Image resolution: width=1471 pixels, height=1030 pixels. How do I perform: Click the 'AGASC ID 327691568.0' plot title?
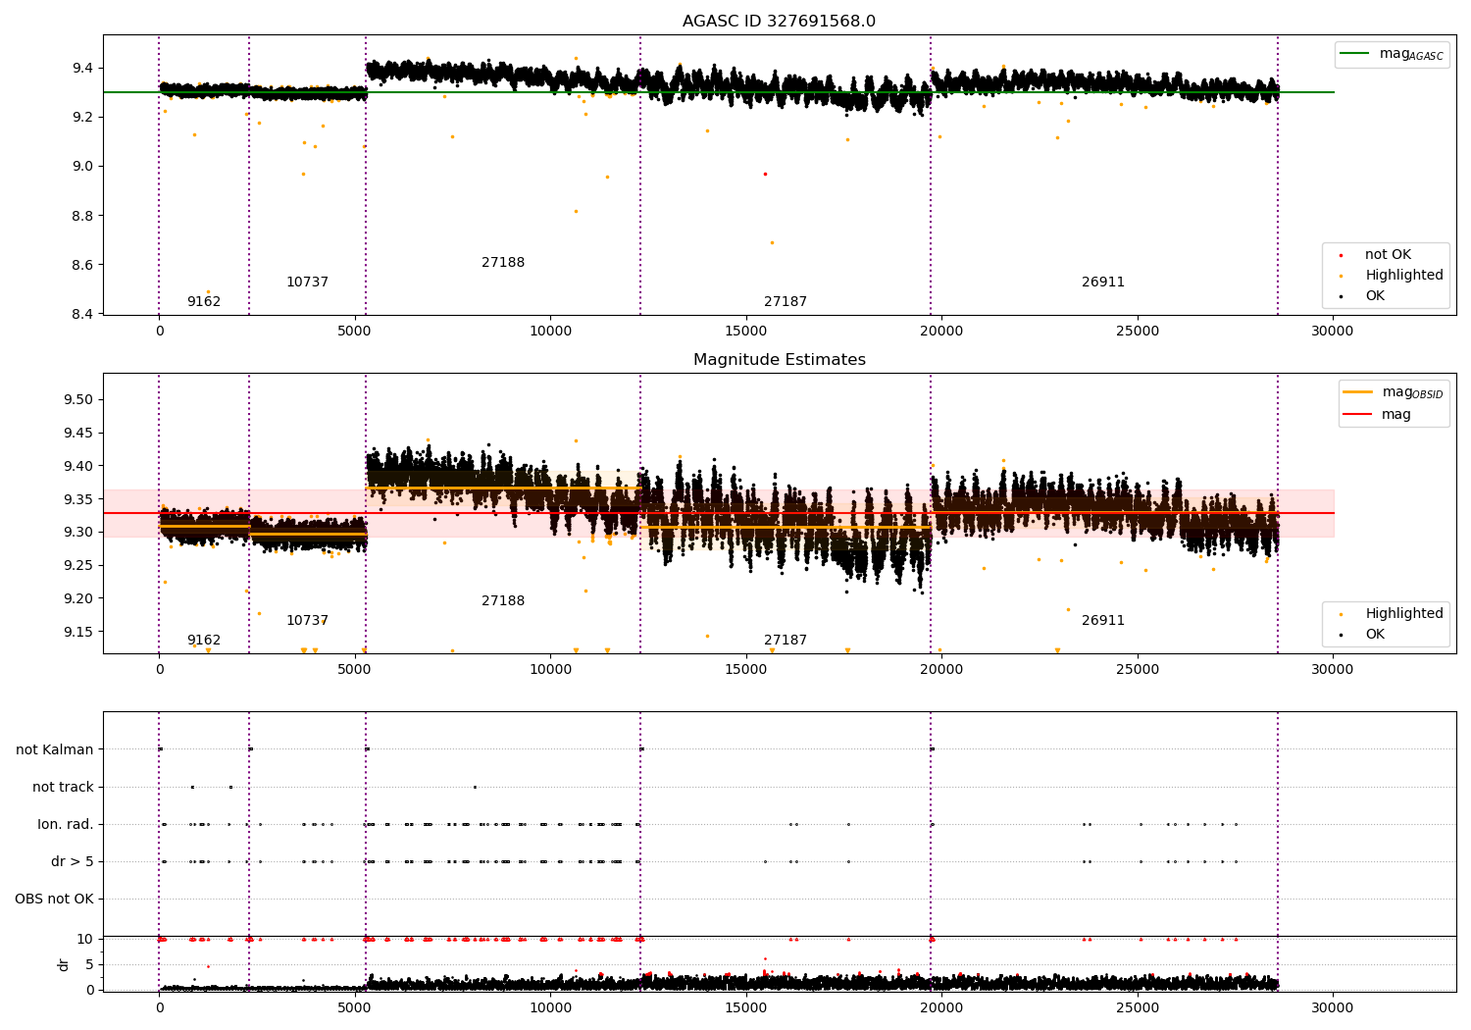[780, 22]
